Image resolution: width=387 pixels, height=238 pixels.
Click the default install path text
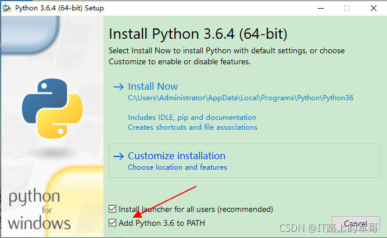click(241, 98)
